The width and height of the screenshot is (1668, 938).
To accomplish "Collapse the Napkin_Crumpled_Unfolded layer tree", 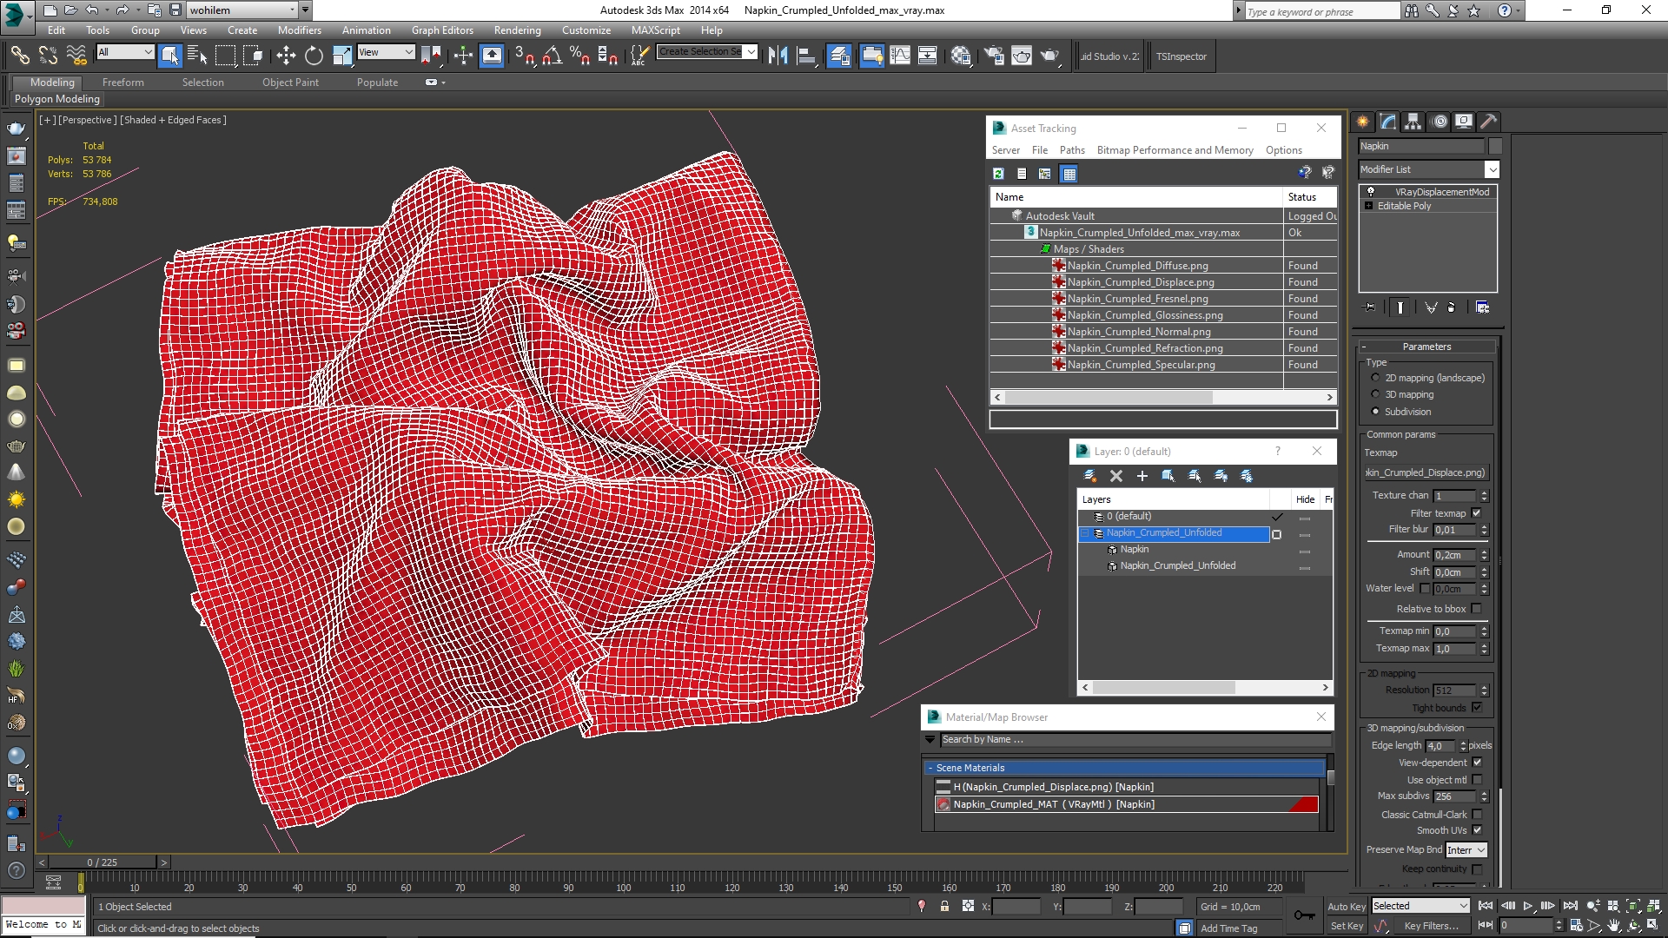I will [1085, 533].
